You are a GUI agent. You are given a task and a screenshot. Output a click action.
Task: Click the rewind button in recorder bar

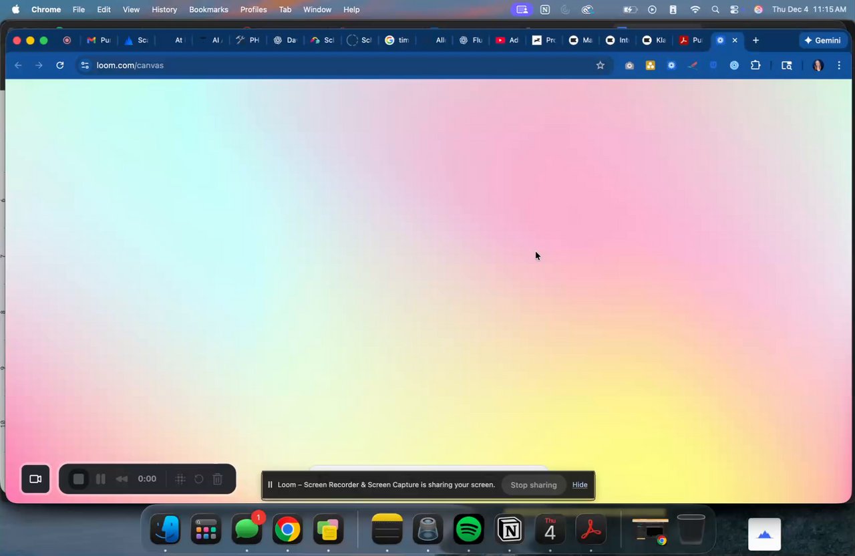pyautogui.click(x=122, y=479)
